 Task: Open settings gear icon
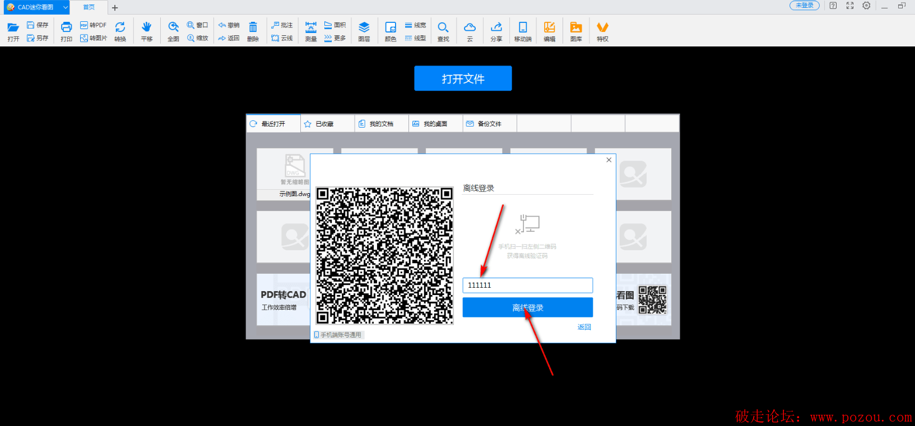click(866, 6)
